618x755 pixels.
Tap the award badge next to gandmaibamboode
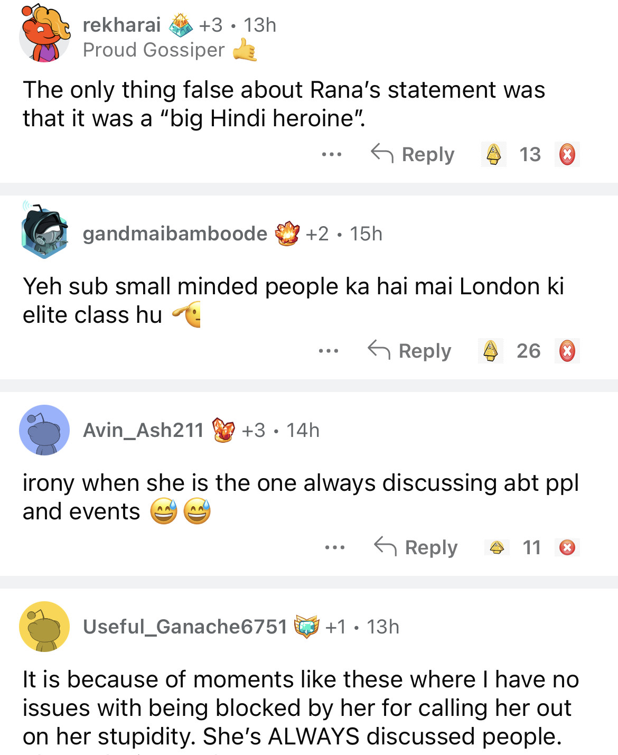click(x=287, y=234)
